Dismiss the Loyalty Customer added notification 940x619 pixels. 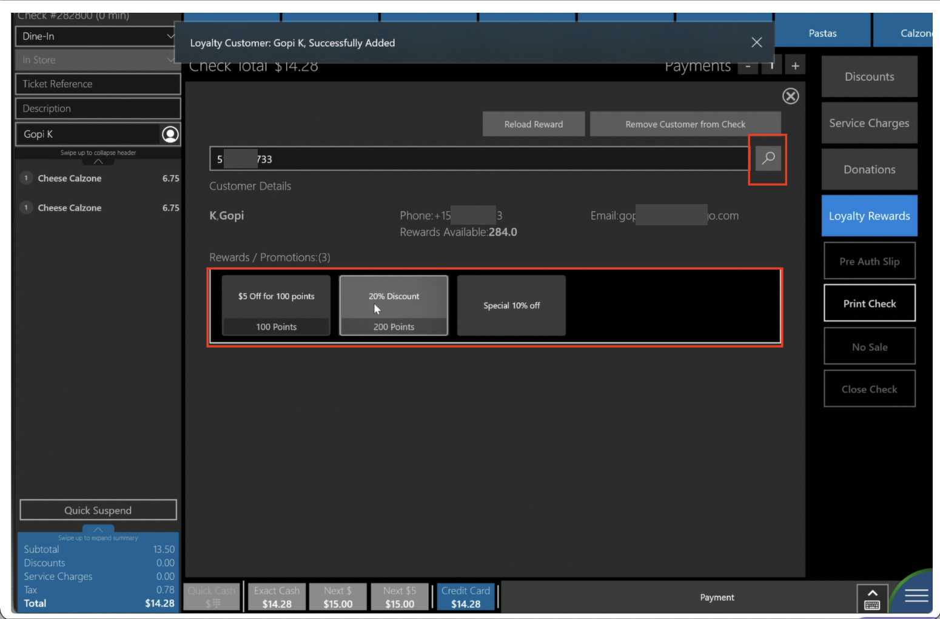tap(756, 42)
